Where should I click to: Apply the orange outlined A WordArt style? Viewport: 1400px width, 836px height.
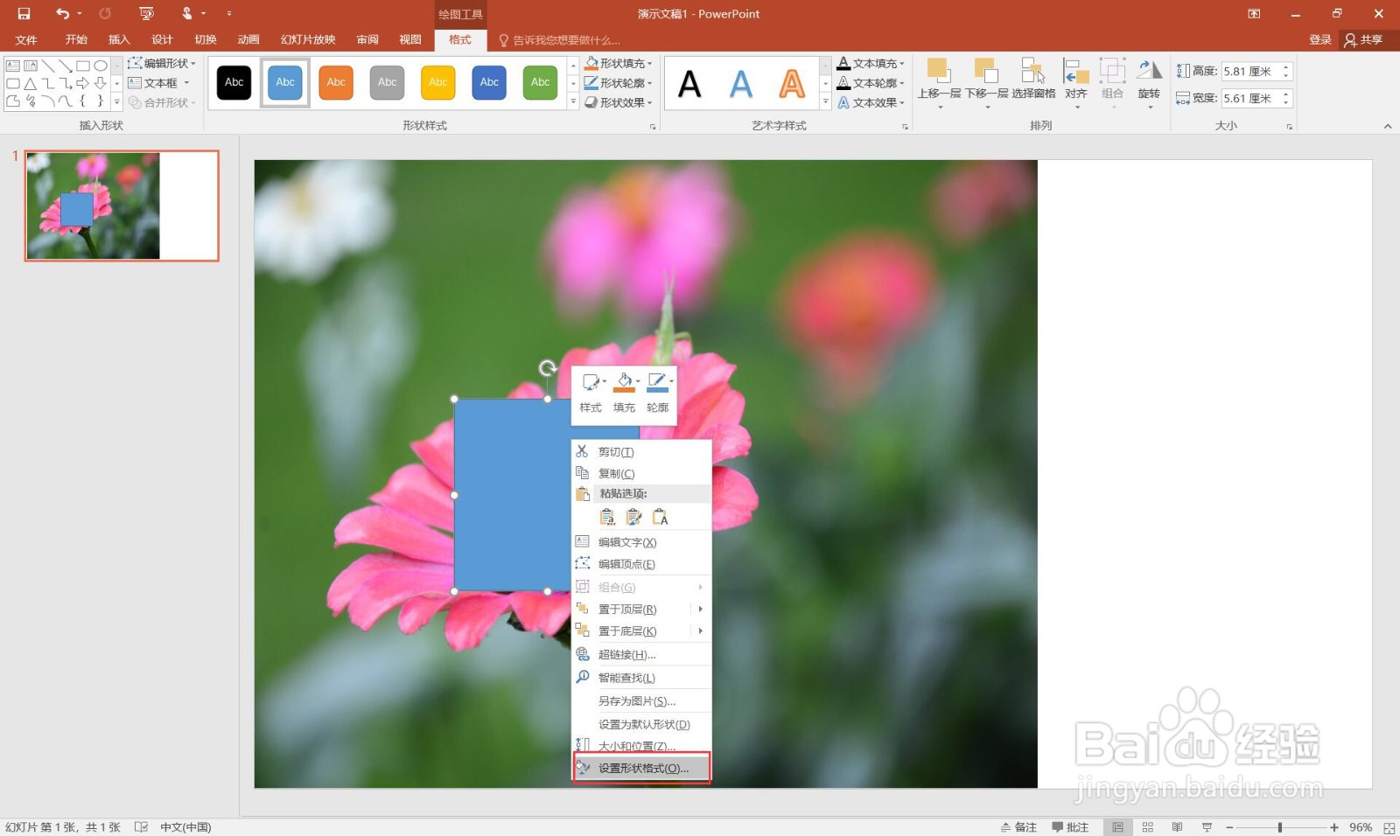pyautogui.click(x=792, y=84)
